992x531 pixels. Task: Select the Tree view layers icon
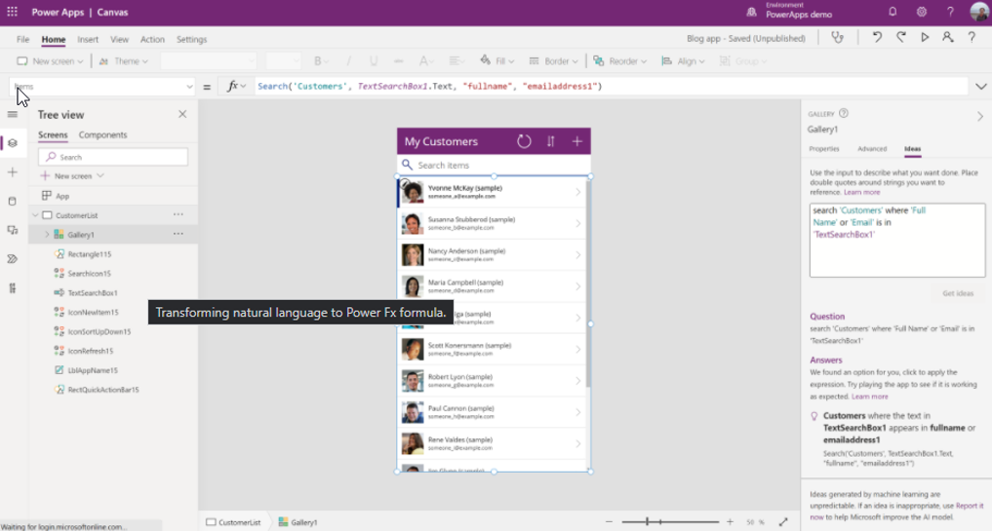(12, 143)
